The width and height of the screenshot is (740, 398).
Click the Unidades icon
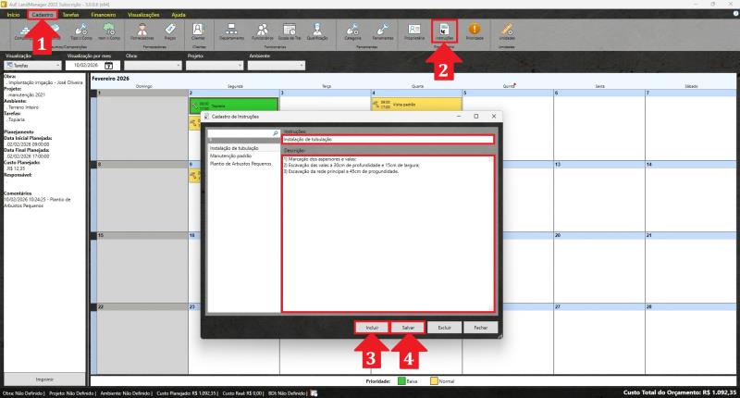click(507, 32)
